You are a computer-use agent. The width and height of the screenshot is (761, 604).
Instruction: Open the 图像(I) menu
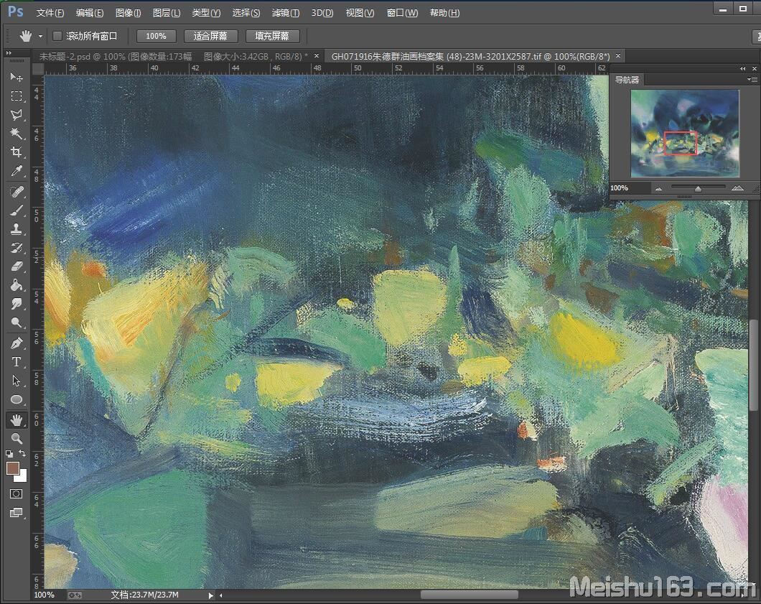128,13
